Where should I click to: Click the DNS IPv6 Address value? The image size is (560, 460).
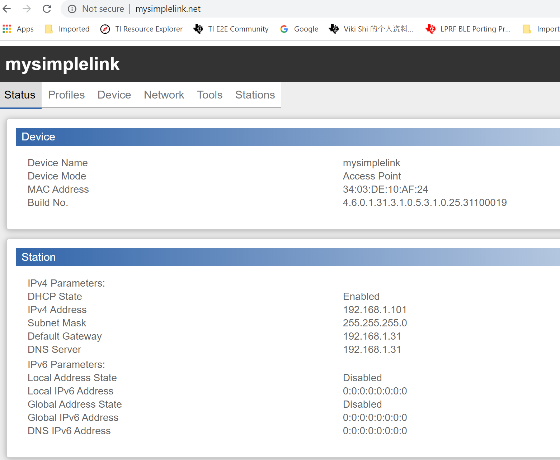[x=375, y=431]
